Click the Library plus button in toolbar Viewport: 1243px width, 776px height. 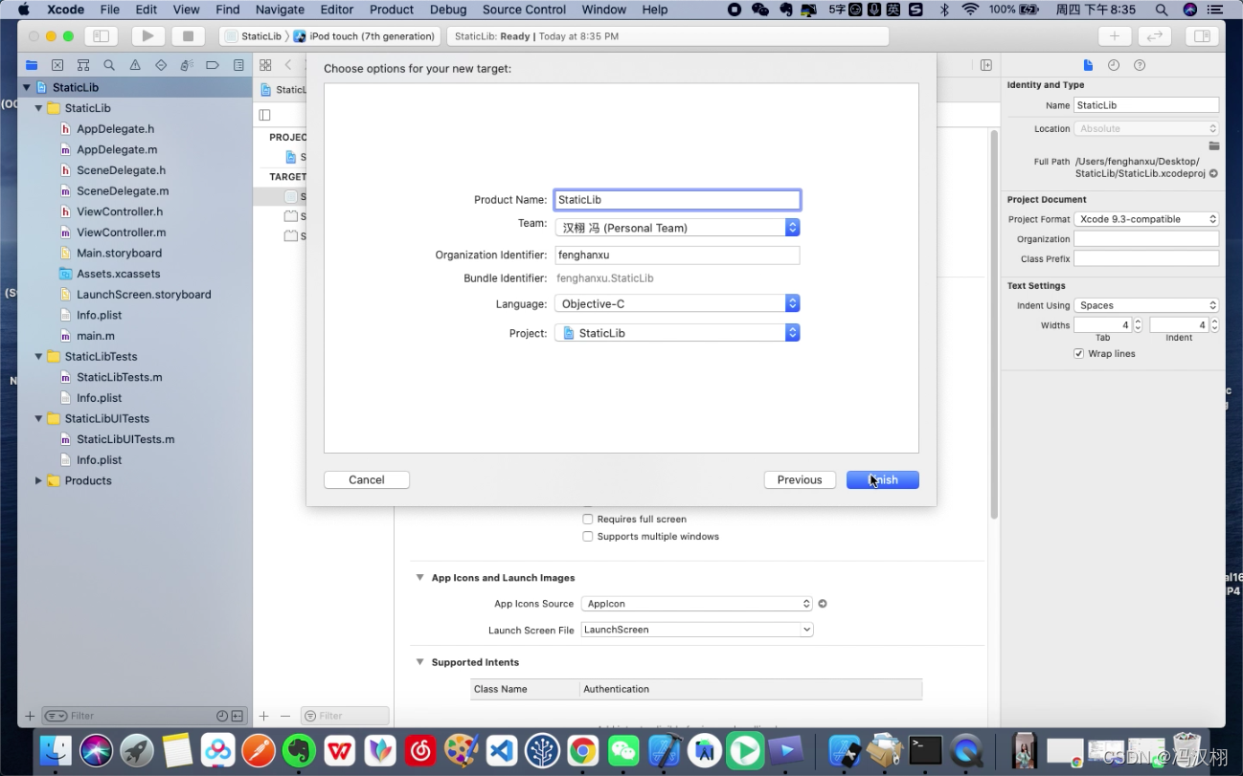pyautogui.click(x=1114, y=36)
